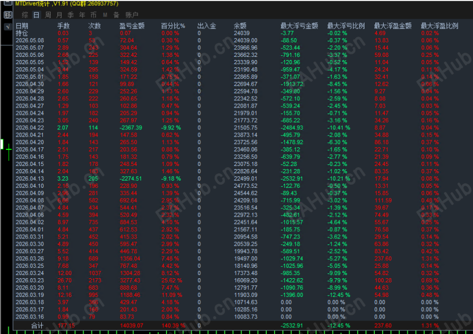Click the MTDriver统计 V1.91 title text
This screenshot has width=473, height=334.
point(67,4)
